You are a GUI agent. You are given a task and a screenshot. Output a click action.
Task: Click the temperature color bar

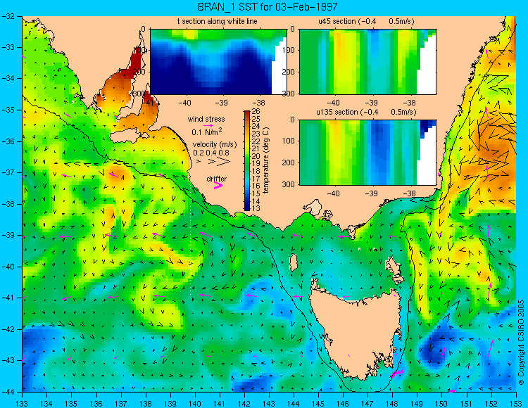pos(247,160)
